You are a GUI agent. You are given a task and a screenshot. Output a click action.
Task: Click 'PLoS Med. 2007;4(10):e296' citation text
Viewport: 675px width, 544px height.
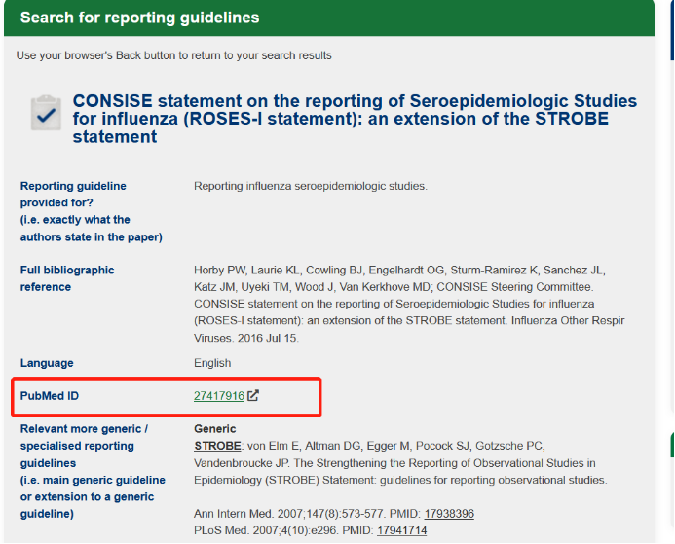click(266, 530)
